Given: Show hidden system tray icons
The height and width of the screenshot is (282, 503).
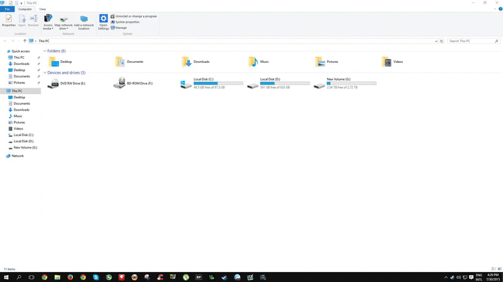Looking at the screenshot, I should tap(446, 277).
